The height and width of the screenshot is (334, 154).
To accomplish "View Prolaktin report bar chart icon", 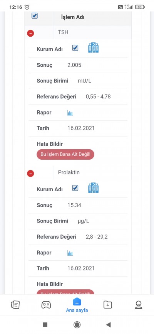I will [x=70, y=253].
